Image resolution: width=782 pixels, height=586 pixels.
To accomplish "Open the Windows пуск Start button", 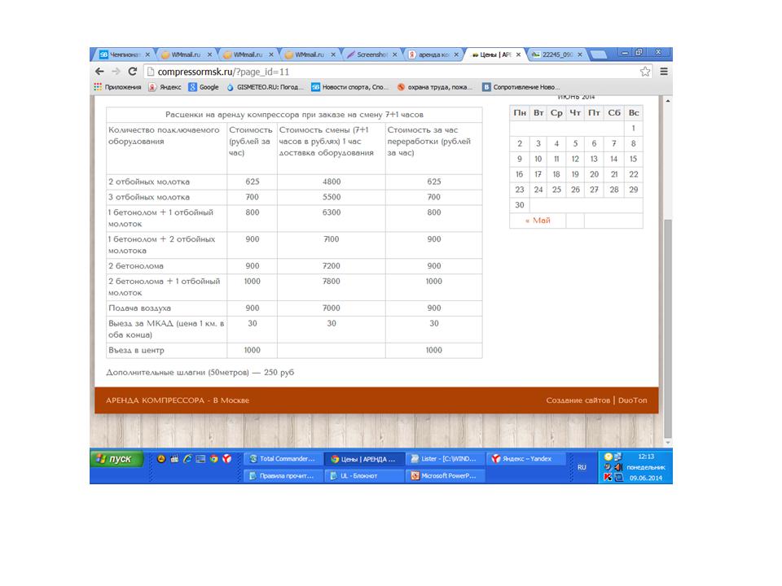I will [116, 458].
